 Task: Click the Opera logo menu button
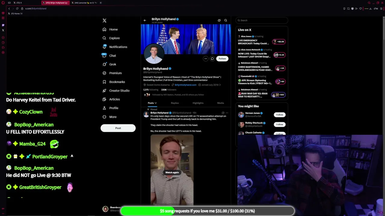(3, 3)
